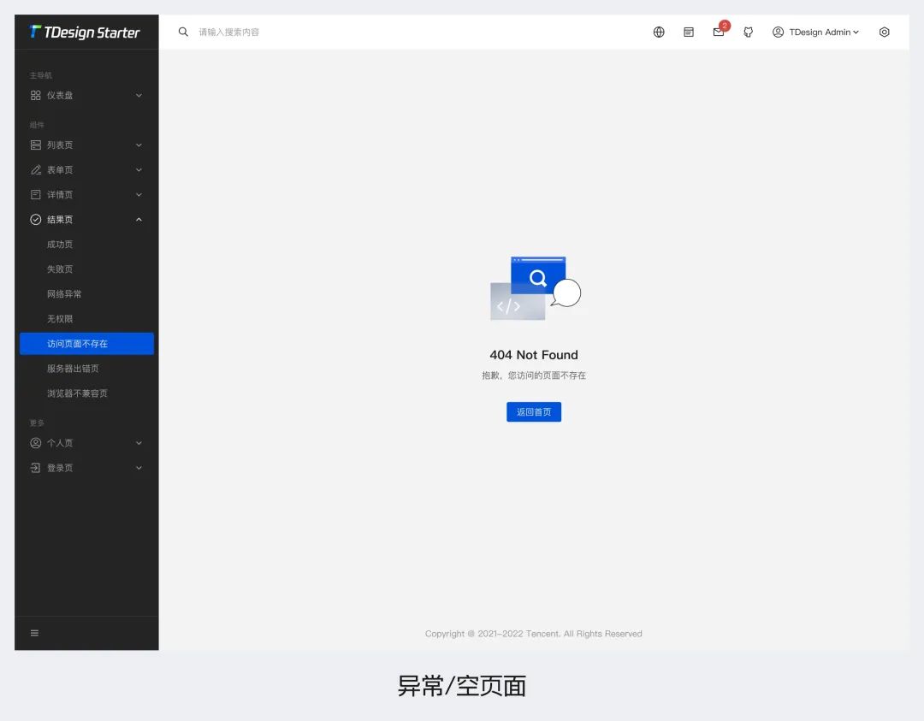Screen dimensions: 924x721
Task: Select the highlighted 访问页面不存在 entry
Action: pos(74,343)
